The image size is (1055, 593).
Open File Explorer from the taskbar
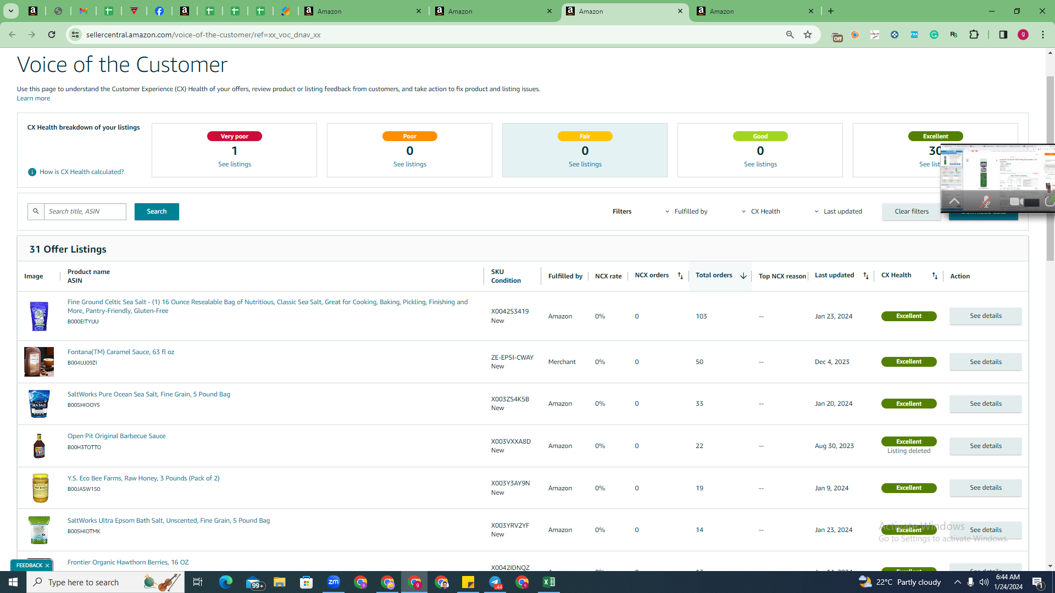pos(280,582)
